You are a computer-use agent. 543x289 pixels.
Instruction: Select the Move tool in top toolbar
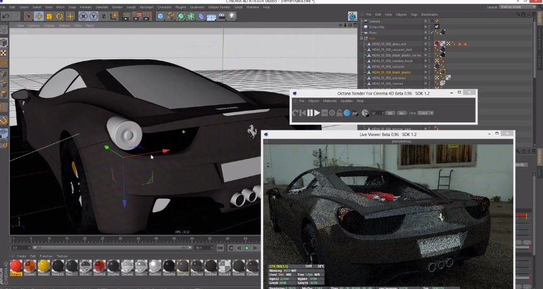pyautogui.click(x=38, y=16)
